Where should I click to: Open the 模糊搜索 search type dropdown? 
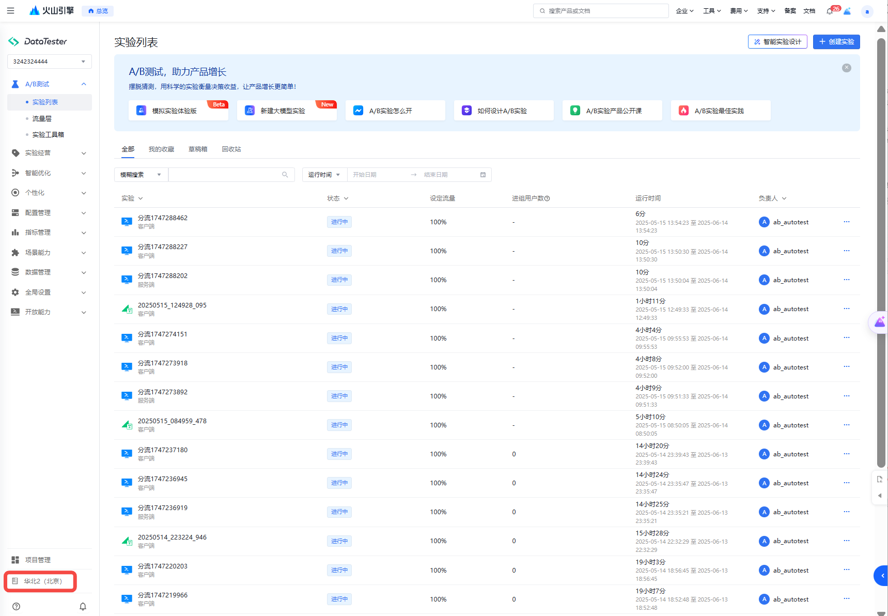141,175
